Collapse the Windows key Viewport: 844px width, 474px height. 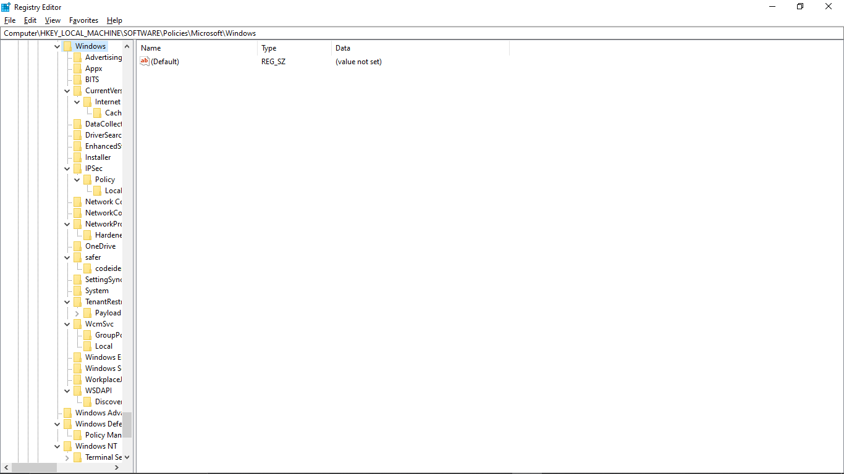click(57, 46)
